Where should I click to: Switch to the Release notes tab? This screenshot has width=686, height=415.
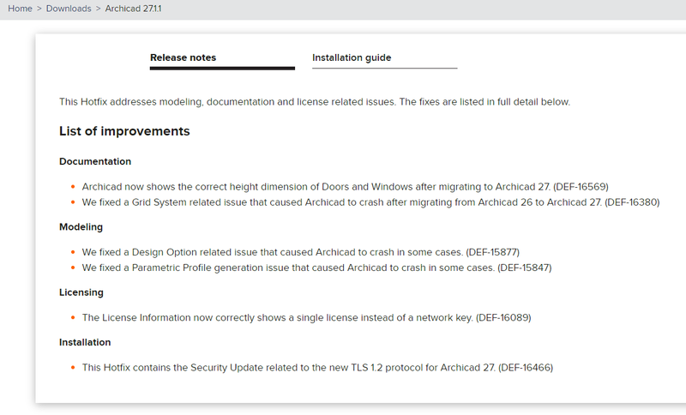point(183,58)
